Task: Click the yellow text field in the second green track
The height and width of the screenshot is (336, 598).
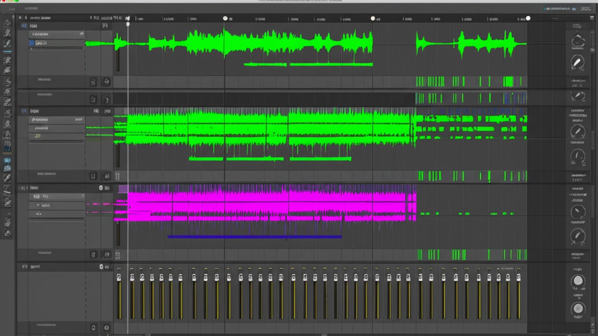Action: 38,135
